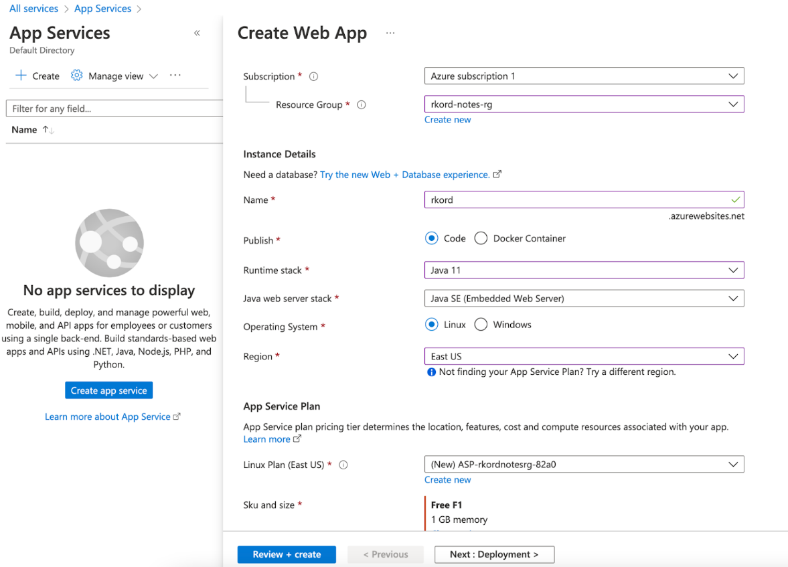
Task: Collapse the App Services panel with double chevron
Action: 197,33
